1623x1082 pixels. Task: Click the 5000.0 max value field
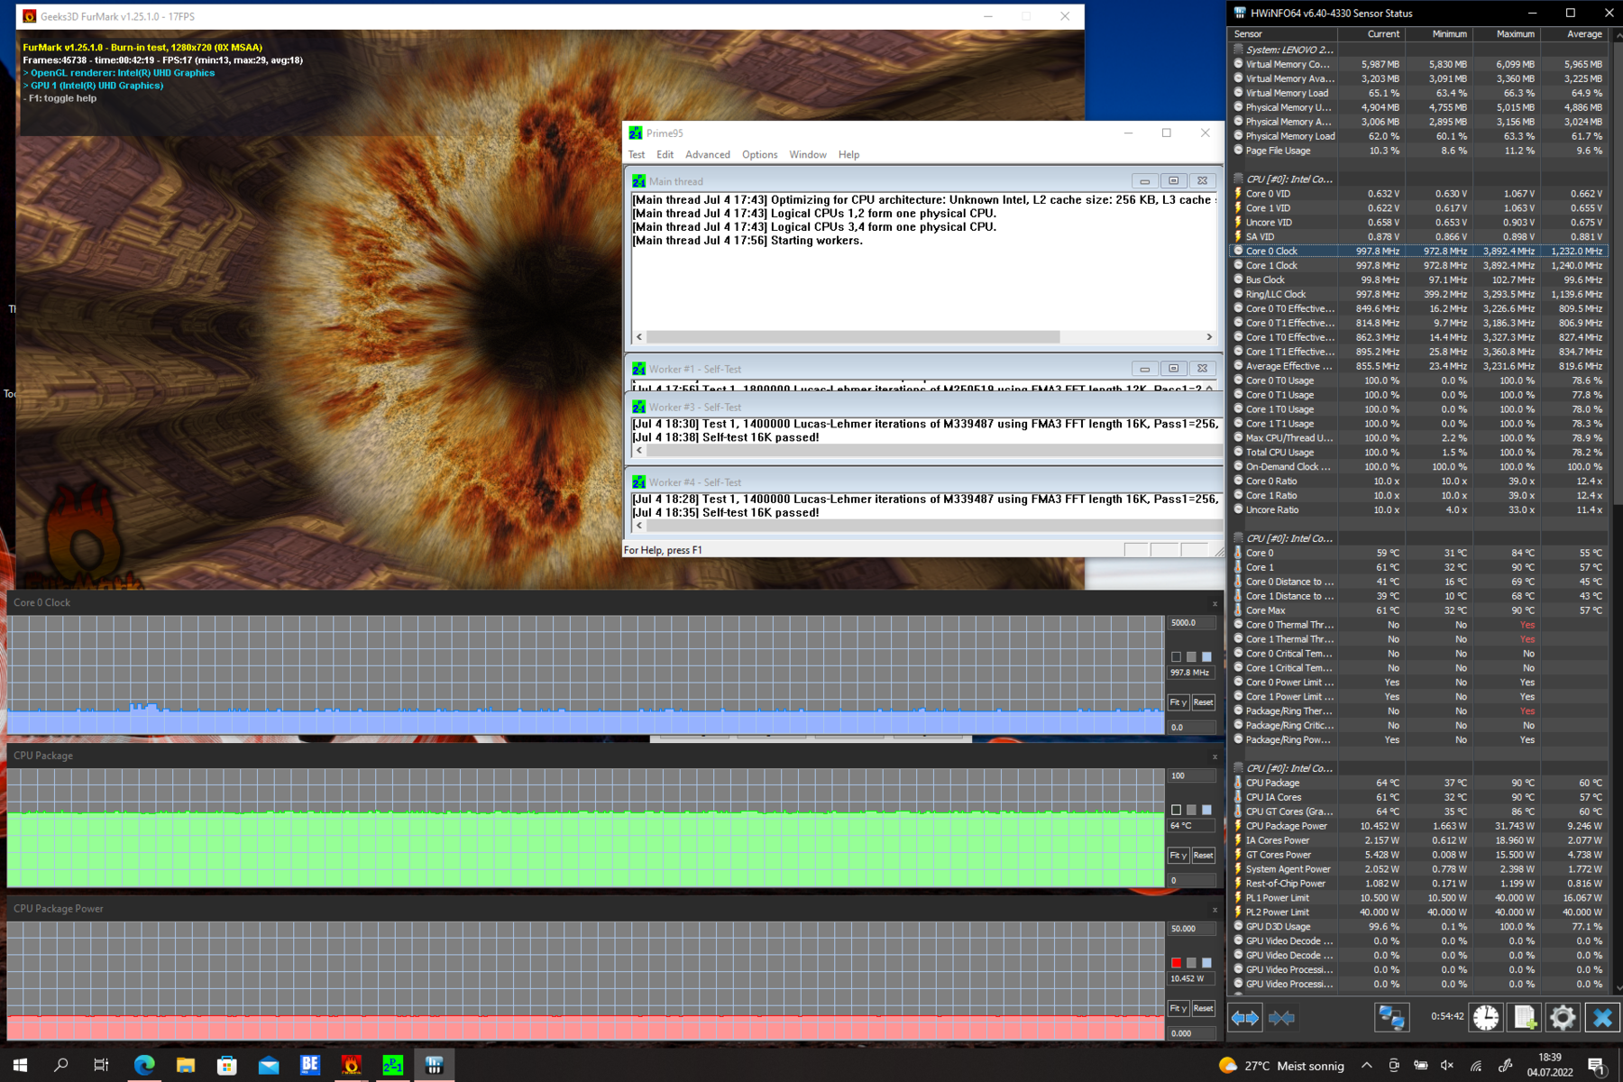point(1191,623)
